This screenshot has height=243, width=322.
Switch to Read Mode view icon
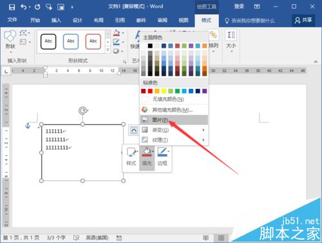205,238
